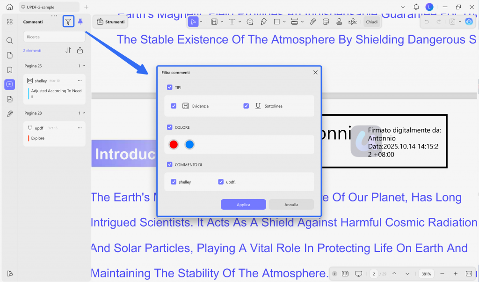Screen dimensions: 479x282
Task: Open the save options dropdown arrow
Action: pos(460,22)
